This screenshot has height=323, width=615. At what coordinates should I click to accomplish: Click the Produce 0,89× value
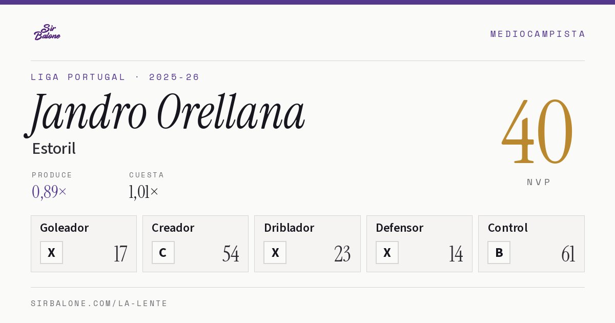coord(49,192)
